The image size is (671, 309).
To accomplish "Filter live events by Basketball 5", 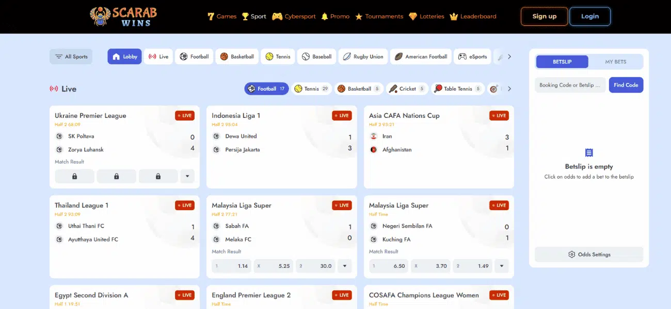I will 359,89.
